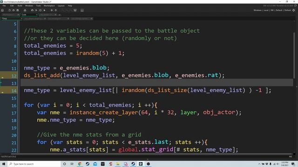Click the target settings 'Windows | Local | VM' text
The image size is (298, 167).
272,10
